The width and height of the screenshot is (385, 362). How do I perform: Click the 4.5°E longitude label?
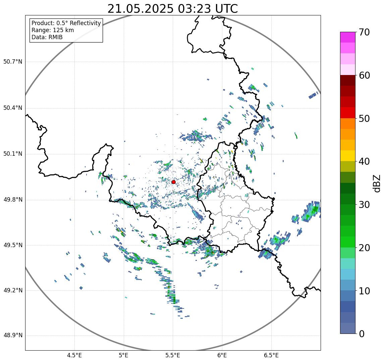(74, 355)
